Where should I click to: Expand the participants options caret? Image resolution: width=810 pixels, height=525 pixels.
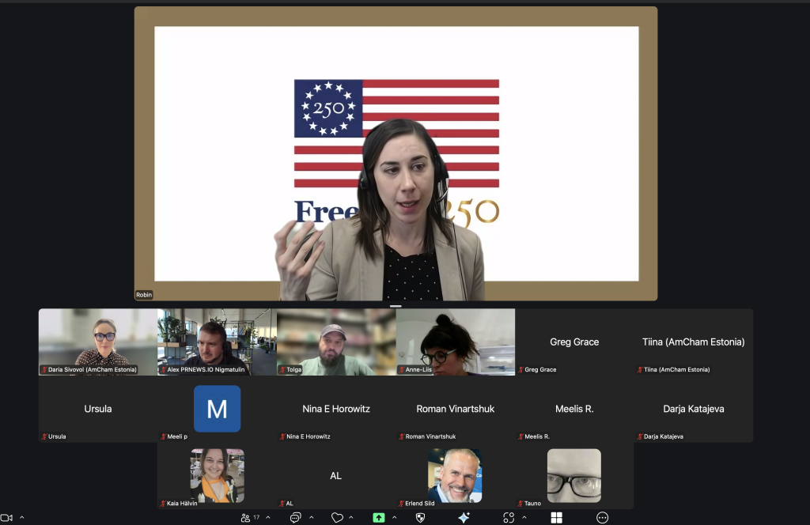(x=268, y=518)
